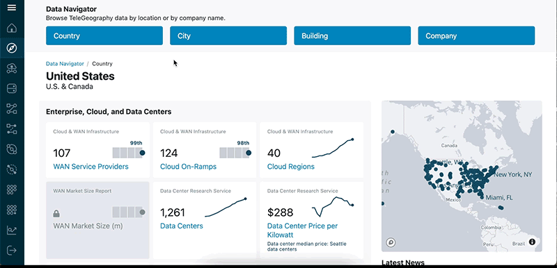Click the map search compass button
This screenshot has width=557, height=268.
(x=391, y=242)
